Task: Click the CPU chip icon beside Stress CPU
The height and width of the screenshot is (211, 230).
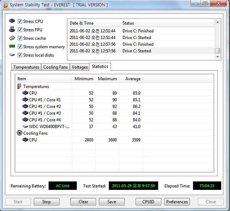Action: [12, 21]
